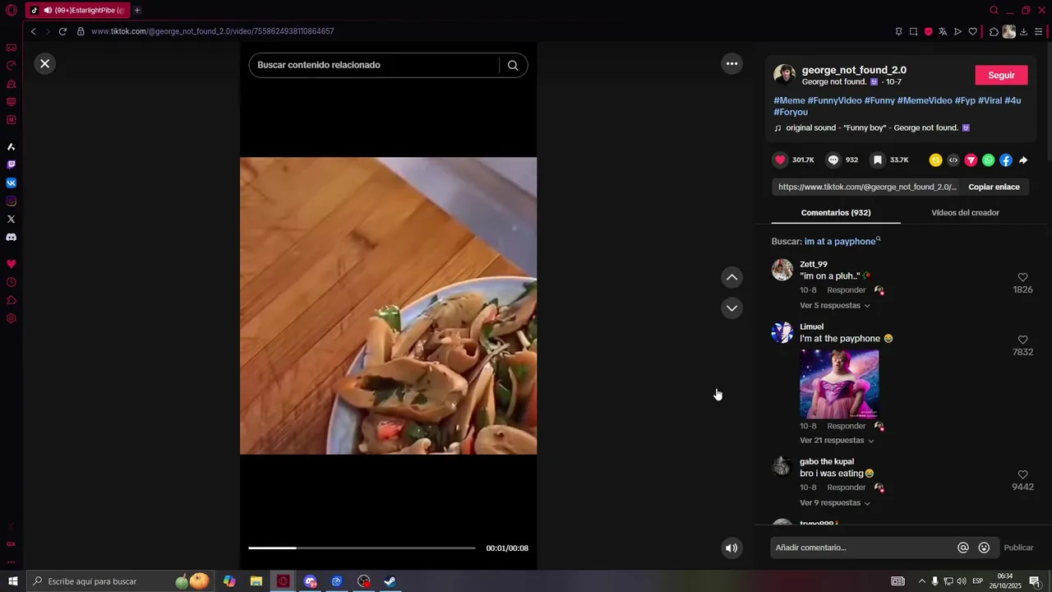
Task: Publish comment with Publicar
Action: pos(1018,548)
